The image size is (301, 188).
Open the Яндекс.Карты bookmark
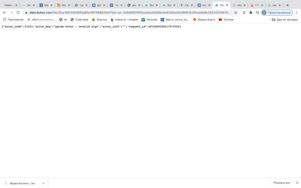tap(204, 20)
